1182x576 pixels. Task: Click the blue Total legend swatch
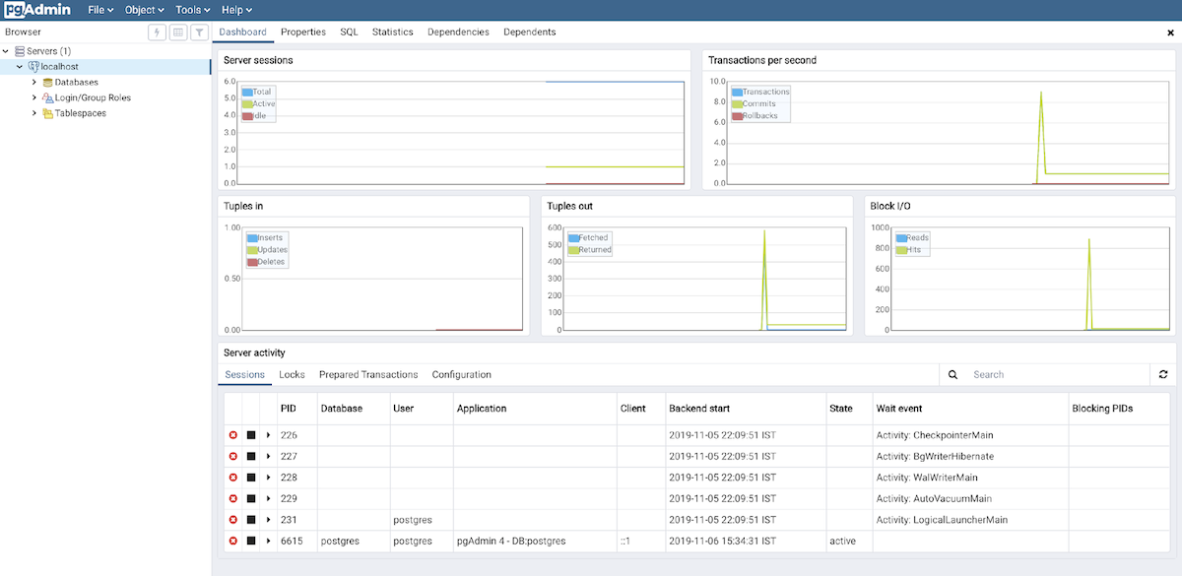click(247, 92)
